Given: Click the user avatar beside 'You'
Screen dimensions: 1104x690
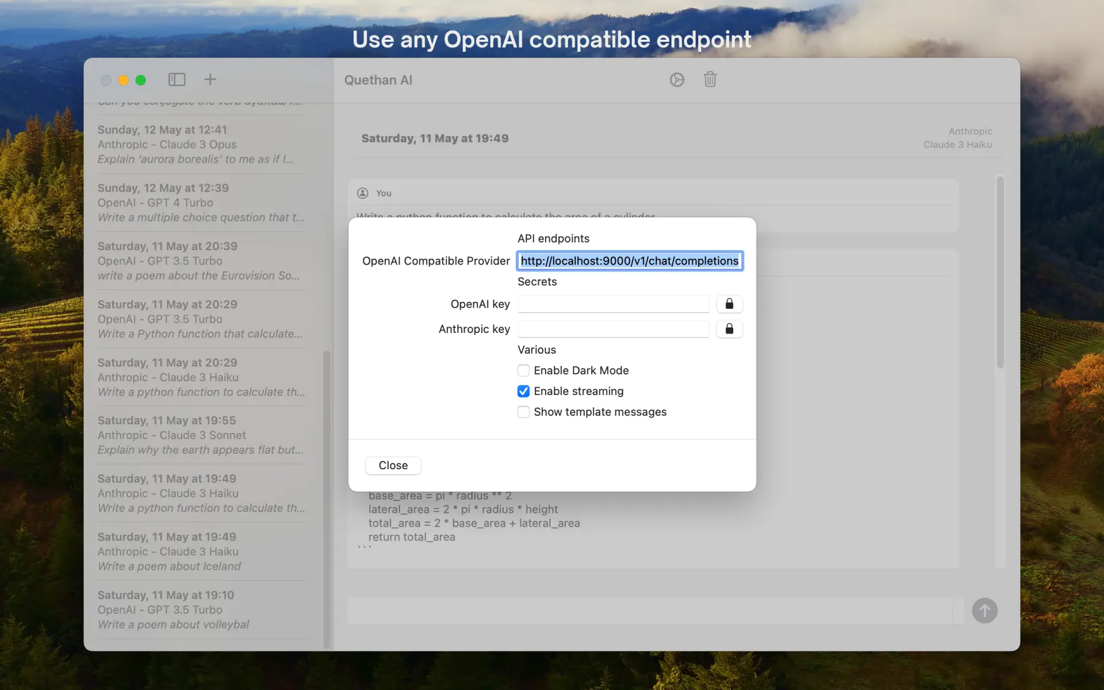Looking at the screenshot, I should tap(362, 193).
